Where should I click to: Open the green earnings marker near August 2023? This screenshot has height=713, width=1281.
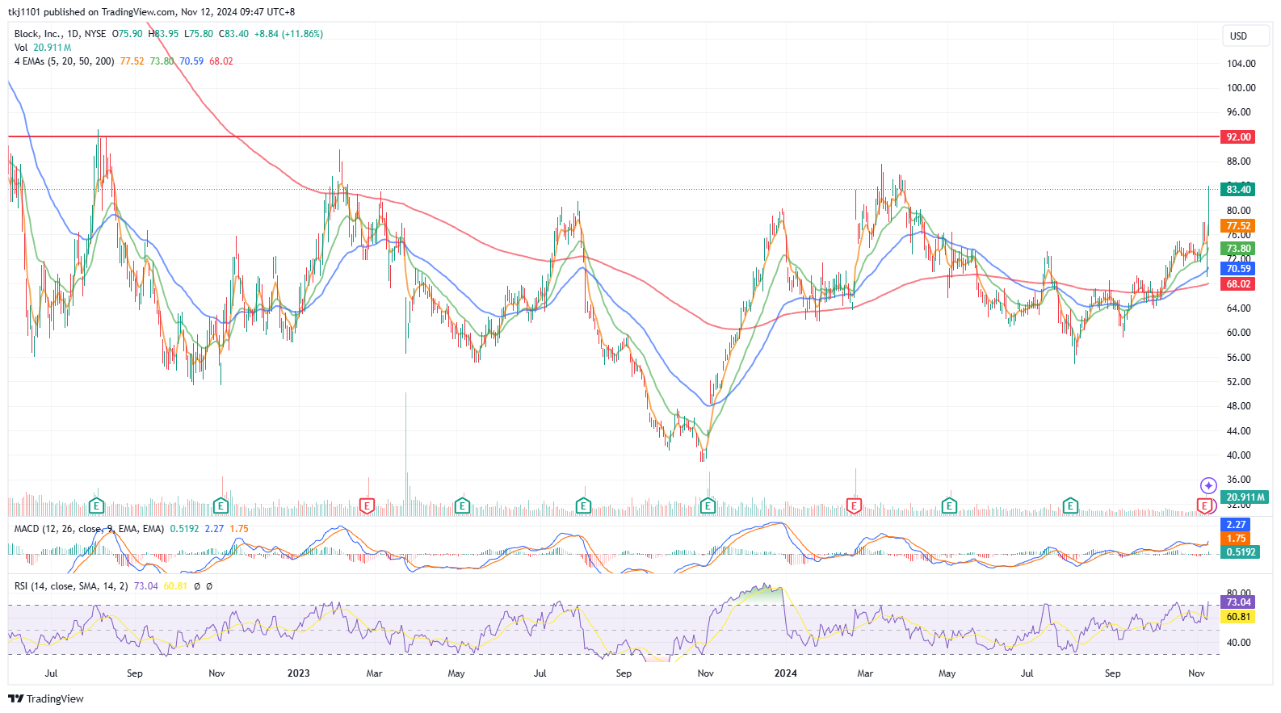583,506
